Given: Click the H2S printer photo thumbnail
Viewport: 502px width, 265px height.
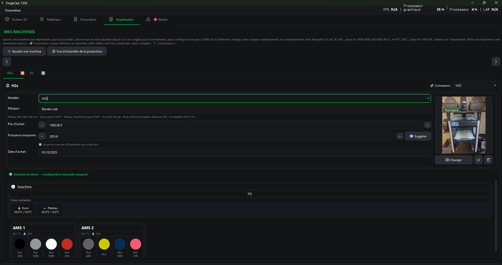Looking at the screenshot, I should 464,125.
